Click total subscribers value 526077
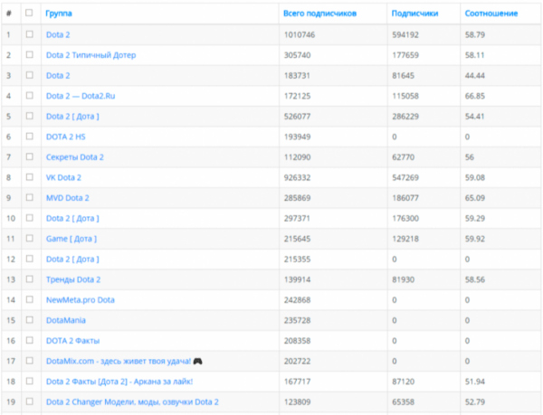 click(297, 117)
